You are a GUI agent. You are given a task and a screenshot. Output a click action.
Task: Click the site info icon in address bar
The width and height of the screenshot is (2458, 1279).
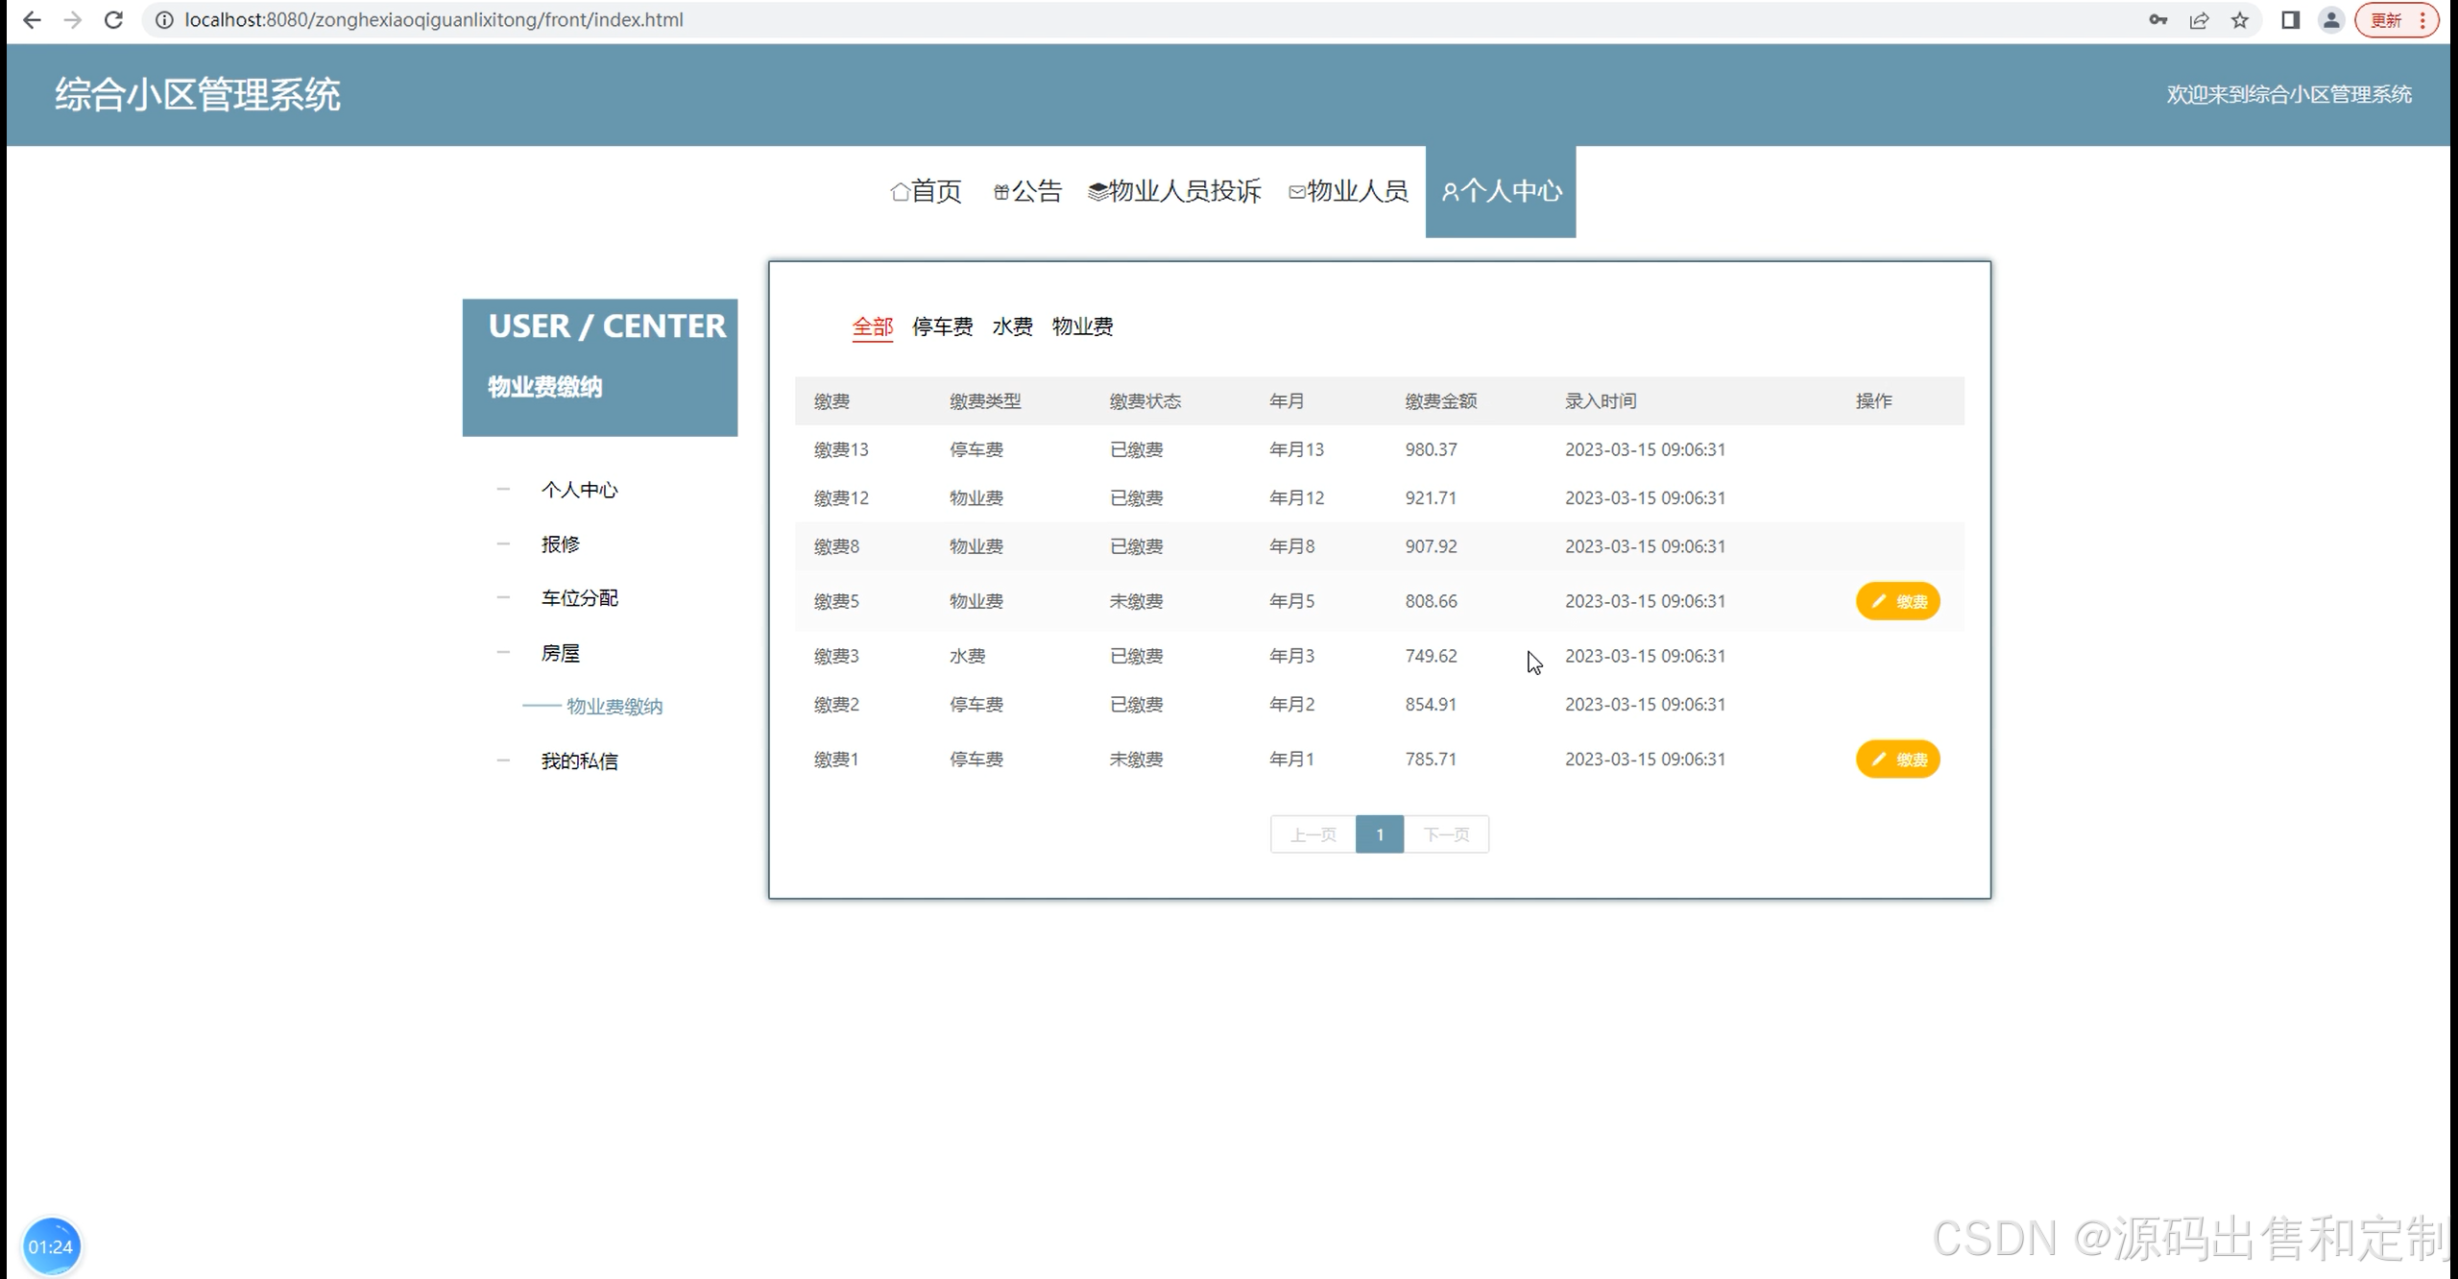[x=164, y=20]
